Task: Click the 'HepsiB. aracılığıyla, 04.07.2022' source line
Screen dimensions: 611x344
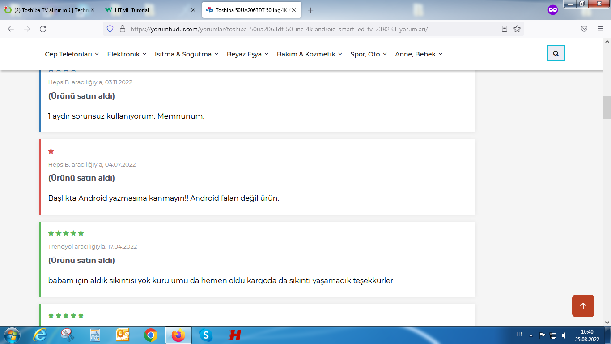Action: tap(92, 164)
